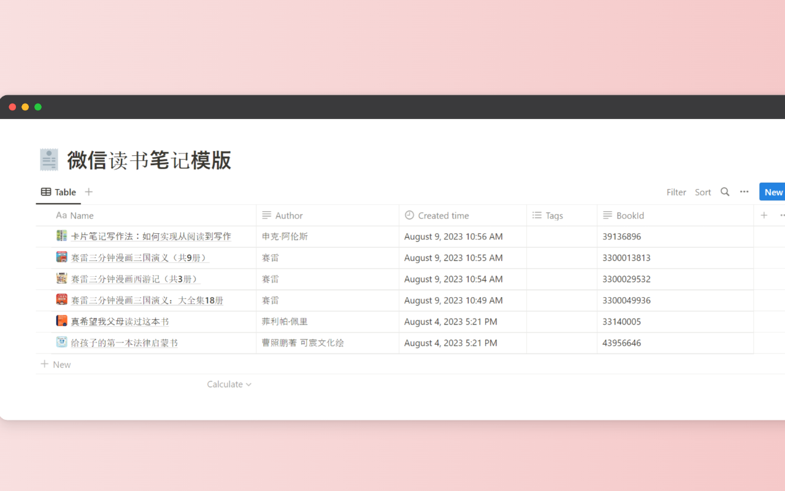Screen dimensions: 785x491
Task: Open page 给孩子的第一本法律启蒙书
Action: tap(124, 342)
